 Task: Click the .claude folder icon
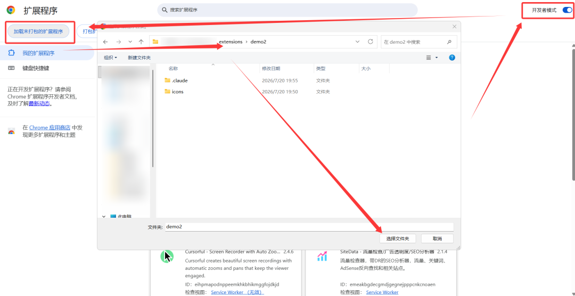pyautogui.click(x=168, y=80)
